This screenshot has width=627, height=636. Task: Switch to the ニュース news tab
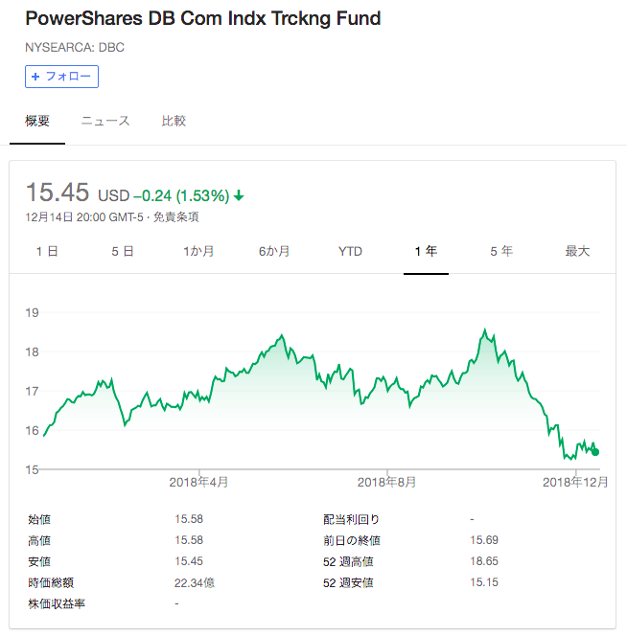pos(105,121)
